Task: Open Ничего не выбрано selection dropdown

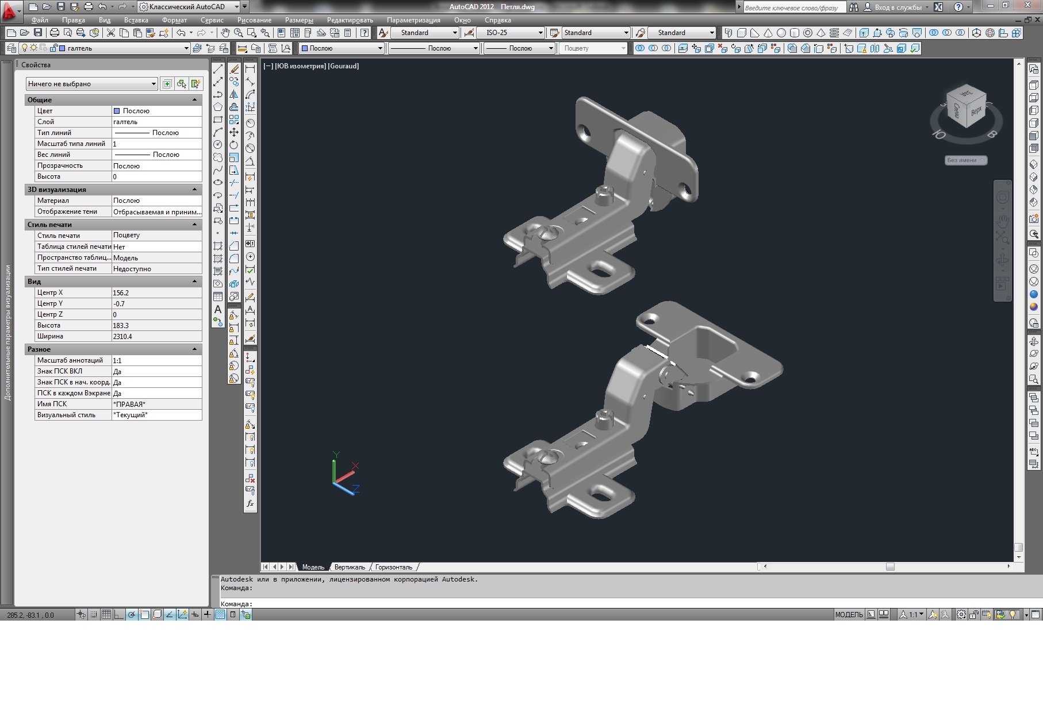Action: coord(91,84)
